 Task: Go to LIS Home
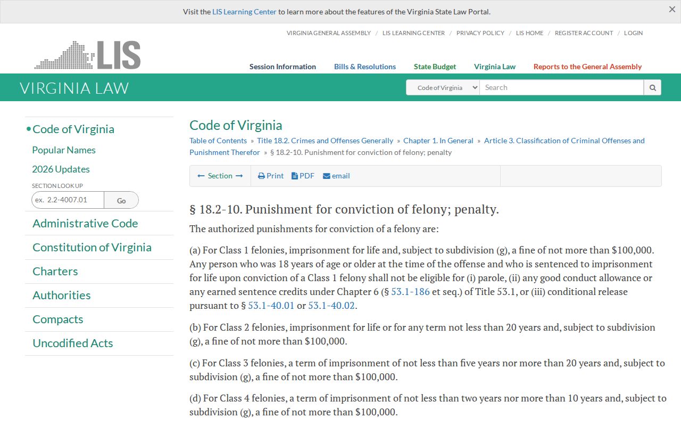tap(529, 33)
